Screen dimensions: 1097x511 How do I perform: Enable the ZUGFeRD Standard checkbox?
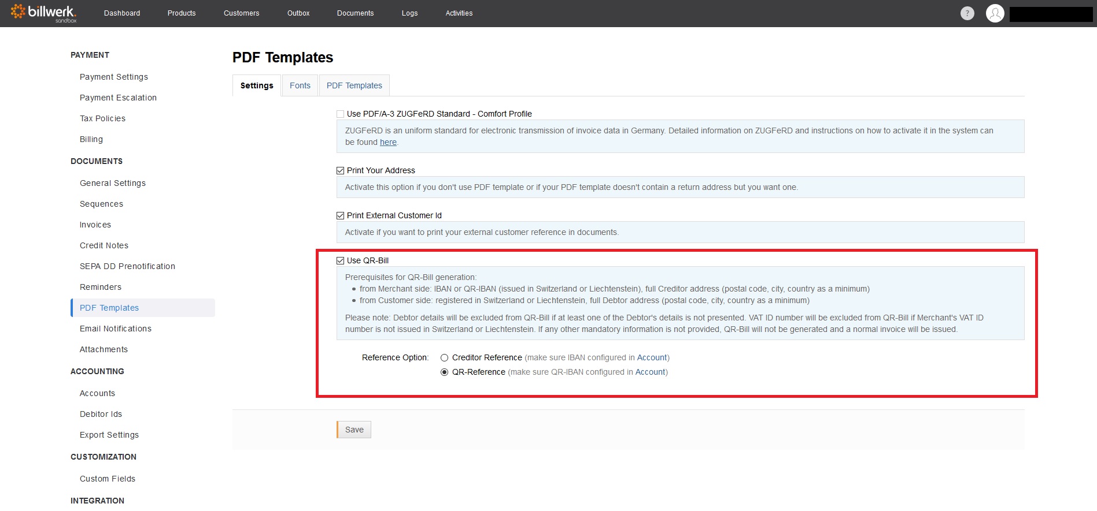[x=341, y=114]
